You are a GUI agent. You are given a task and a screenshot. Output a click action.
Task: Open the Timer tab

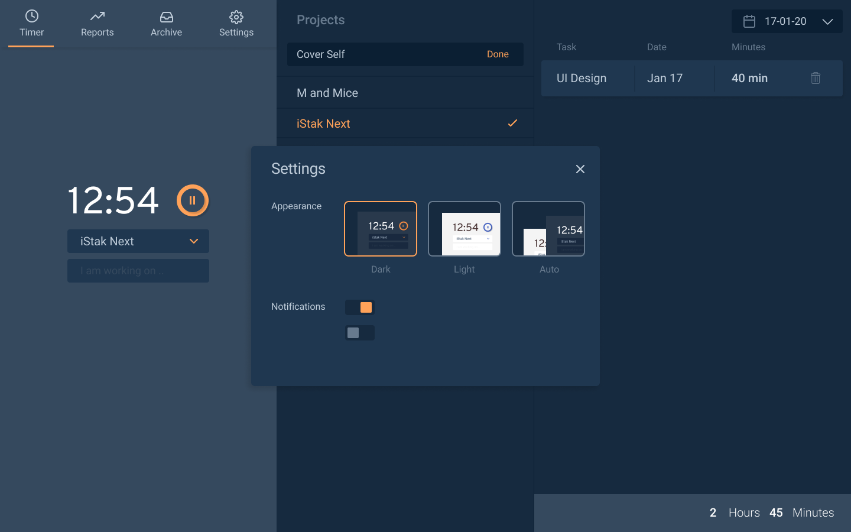[x=31, y=24]
